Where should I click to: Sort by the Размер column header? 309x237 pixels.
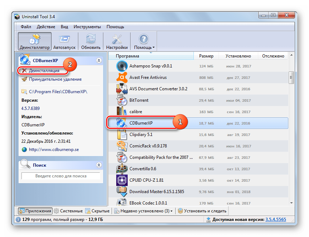[206, 56]
